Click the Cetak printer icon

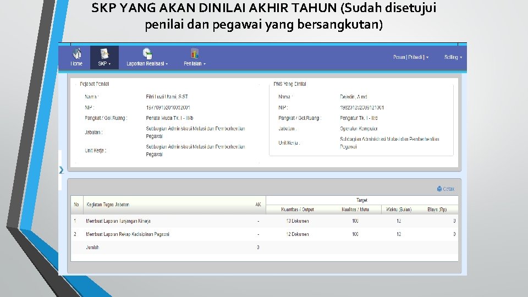click(x=439, y=189)
